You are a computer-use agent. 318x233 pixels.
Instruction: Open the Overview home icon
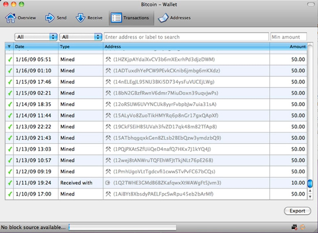coord(11,18)
